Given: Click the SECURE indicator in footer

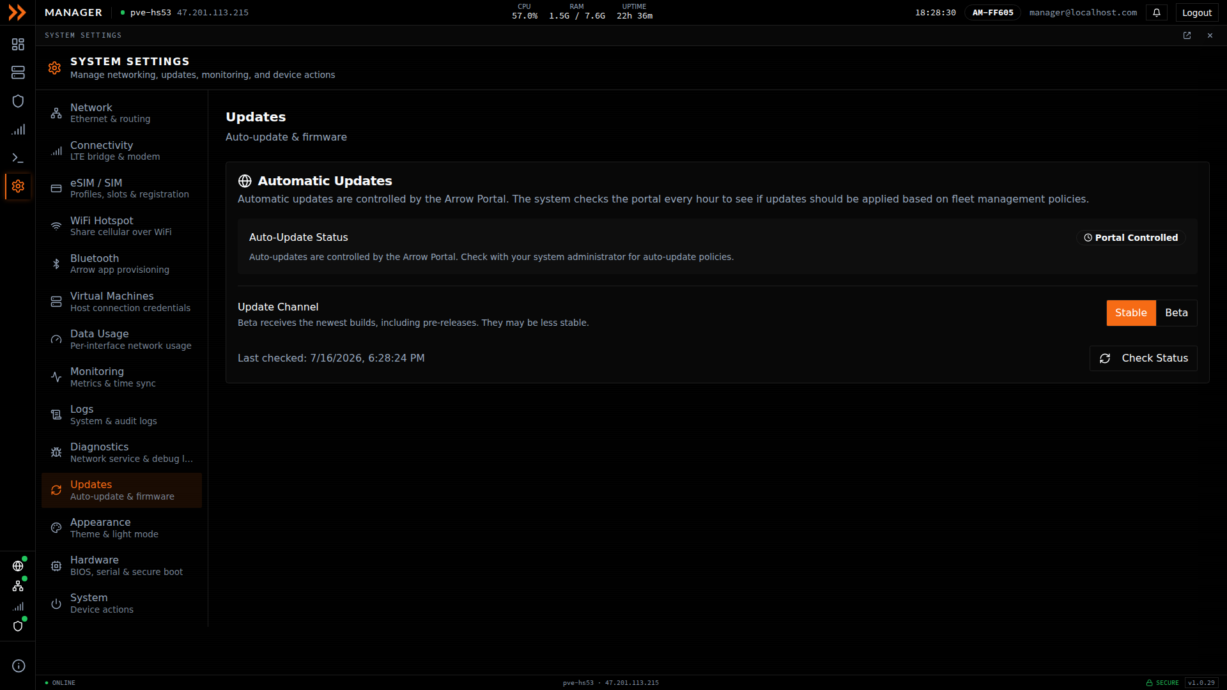Looking at the screenshot, I should [1162, 683].
